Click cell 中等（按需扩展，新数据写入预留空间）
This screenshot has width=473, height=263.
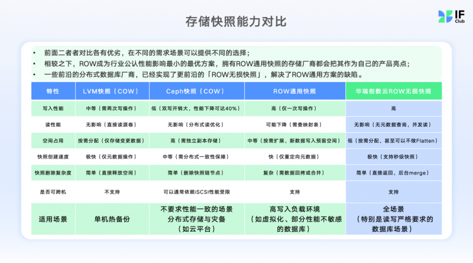pyautogui.click(x=294, y=140)
